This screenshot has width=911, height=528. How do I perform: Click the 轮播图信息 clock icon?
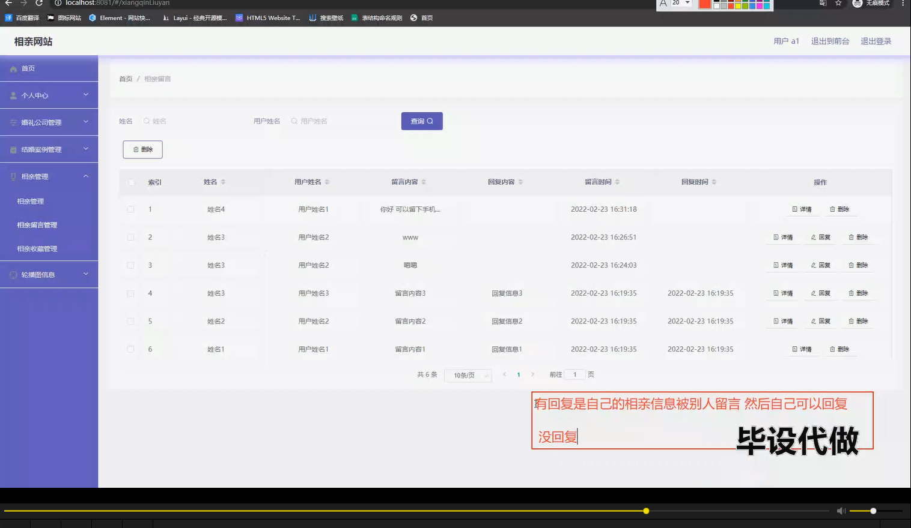click(13, 274)
